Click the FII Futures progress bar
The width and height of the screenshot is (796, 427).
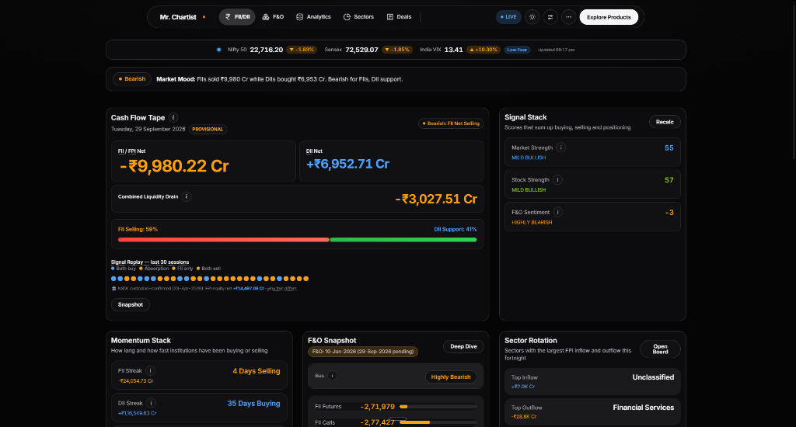(x=438, y=407)
